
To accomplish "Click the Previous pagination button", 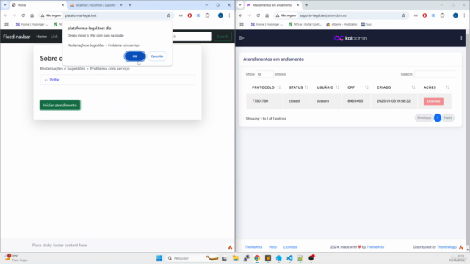I will (x=424, y=117).
